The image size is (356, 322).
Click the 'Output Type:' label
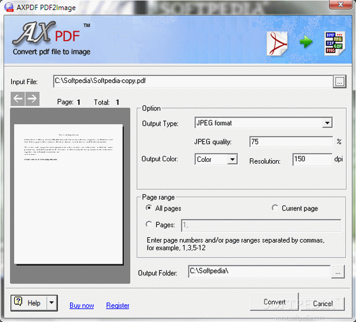point(160,123)
